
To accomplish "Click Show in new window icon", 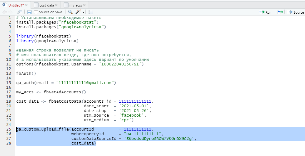I will 20,12.
